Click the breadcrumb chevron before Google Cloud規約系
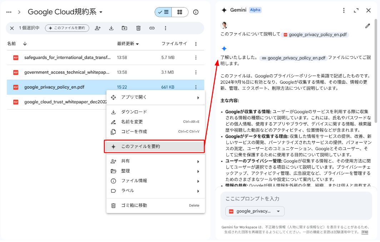The width and height of the screenshot is (380, 242). [x=19, y=12]
